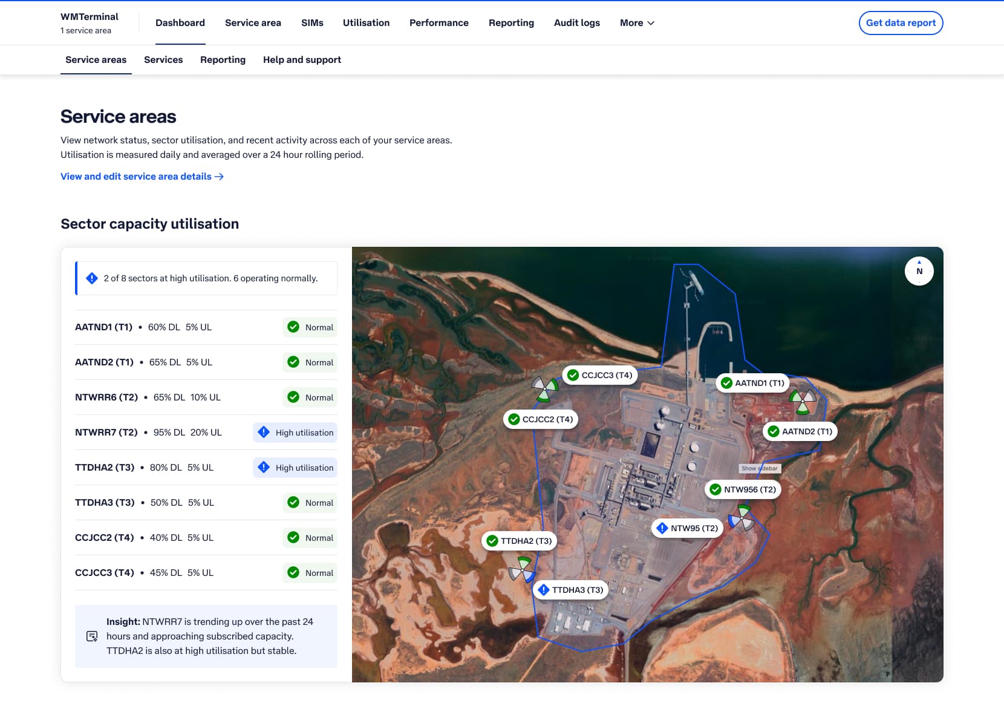Click the Show sidebar label on map
The height and width of the screenshot is (709, 1004).
[x=760, y=468]
